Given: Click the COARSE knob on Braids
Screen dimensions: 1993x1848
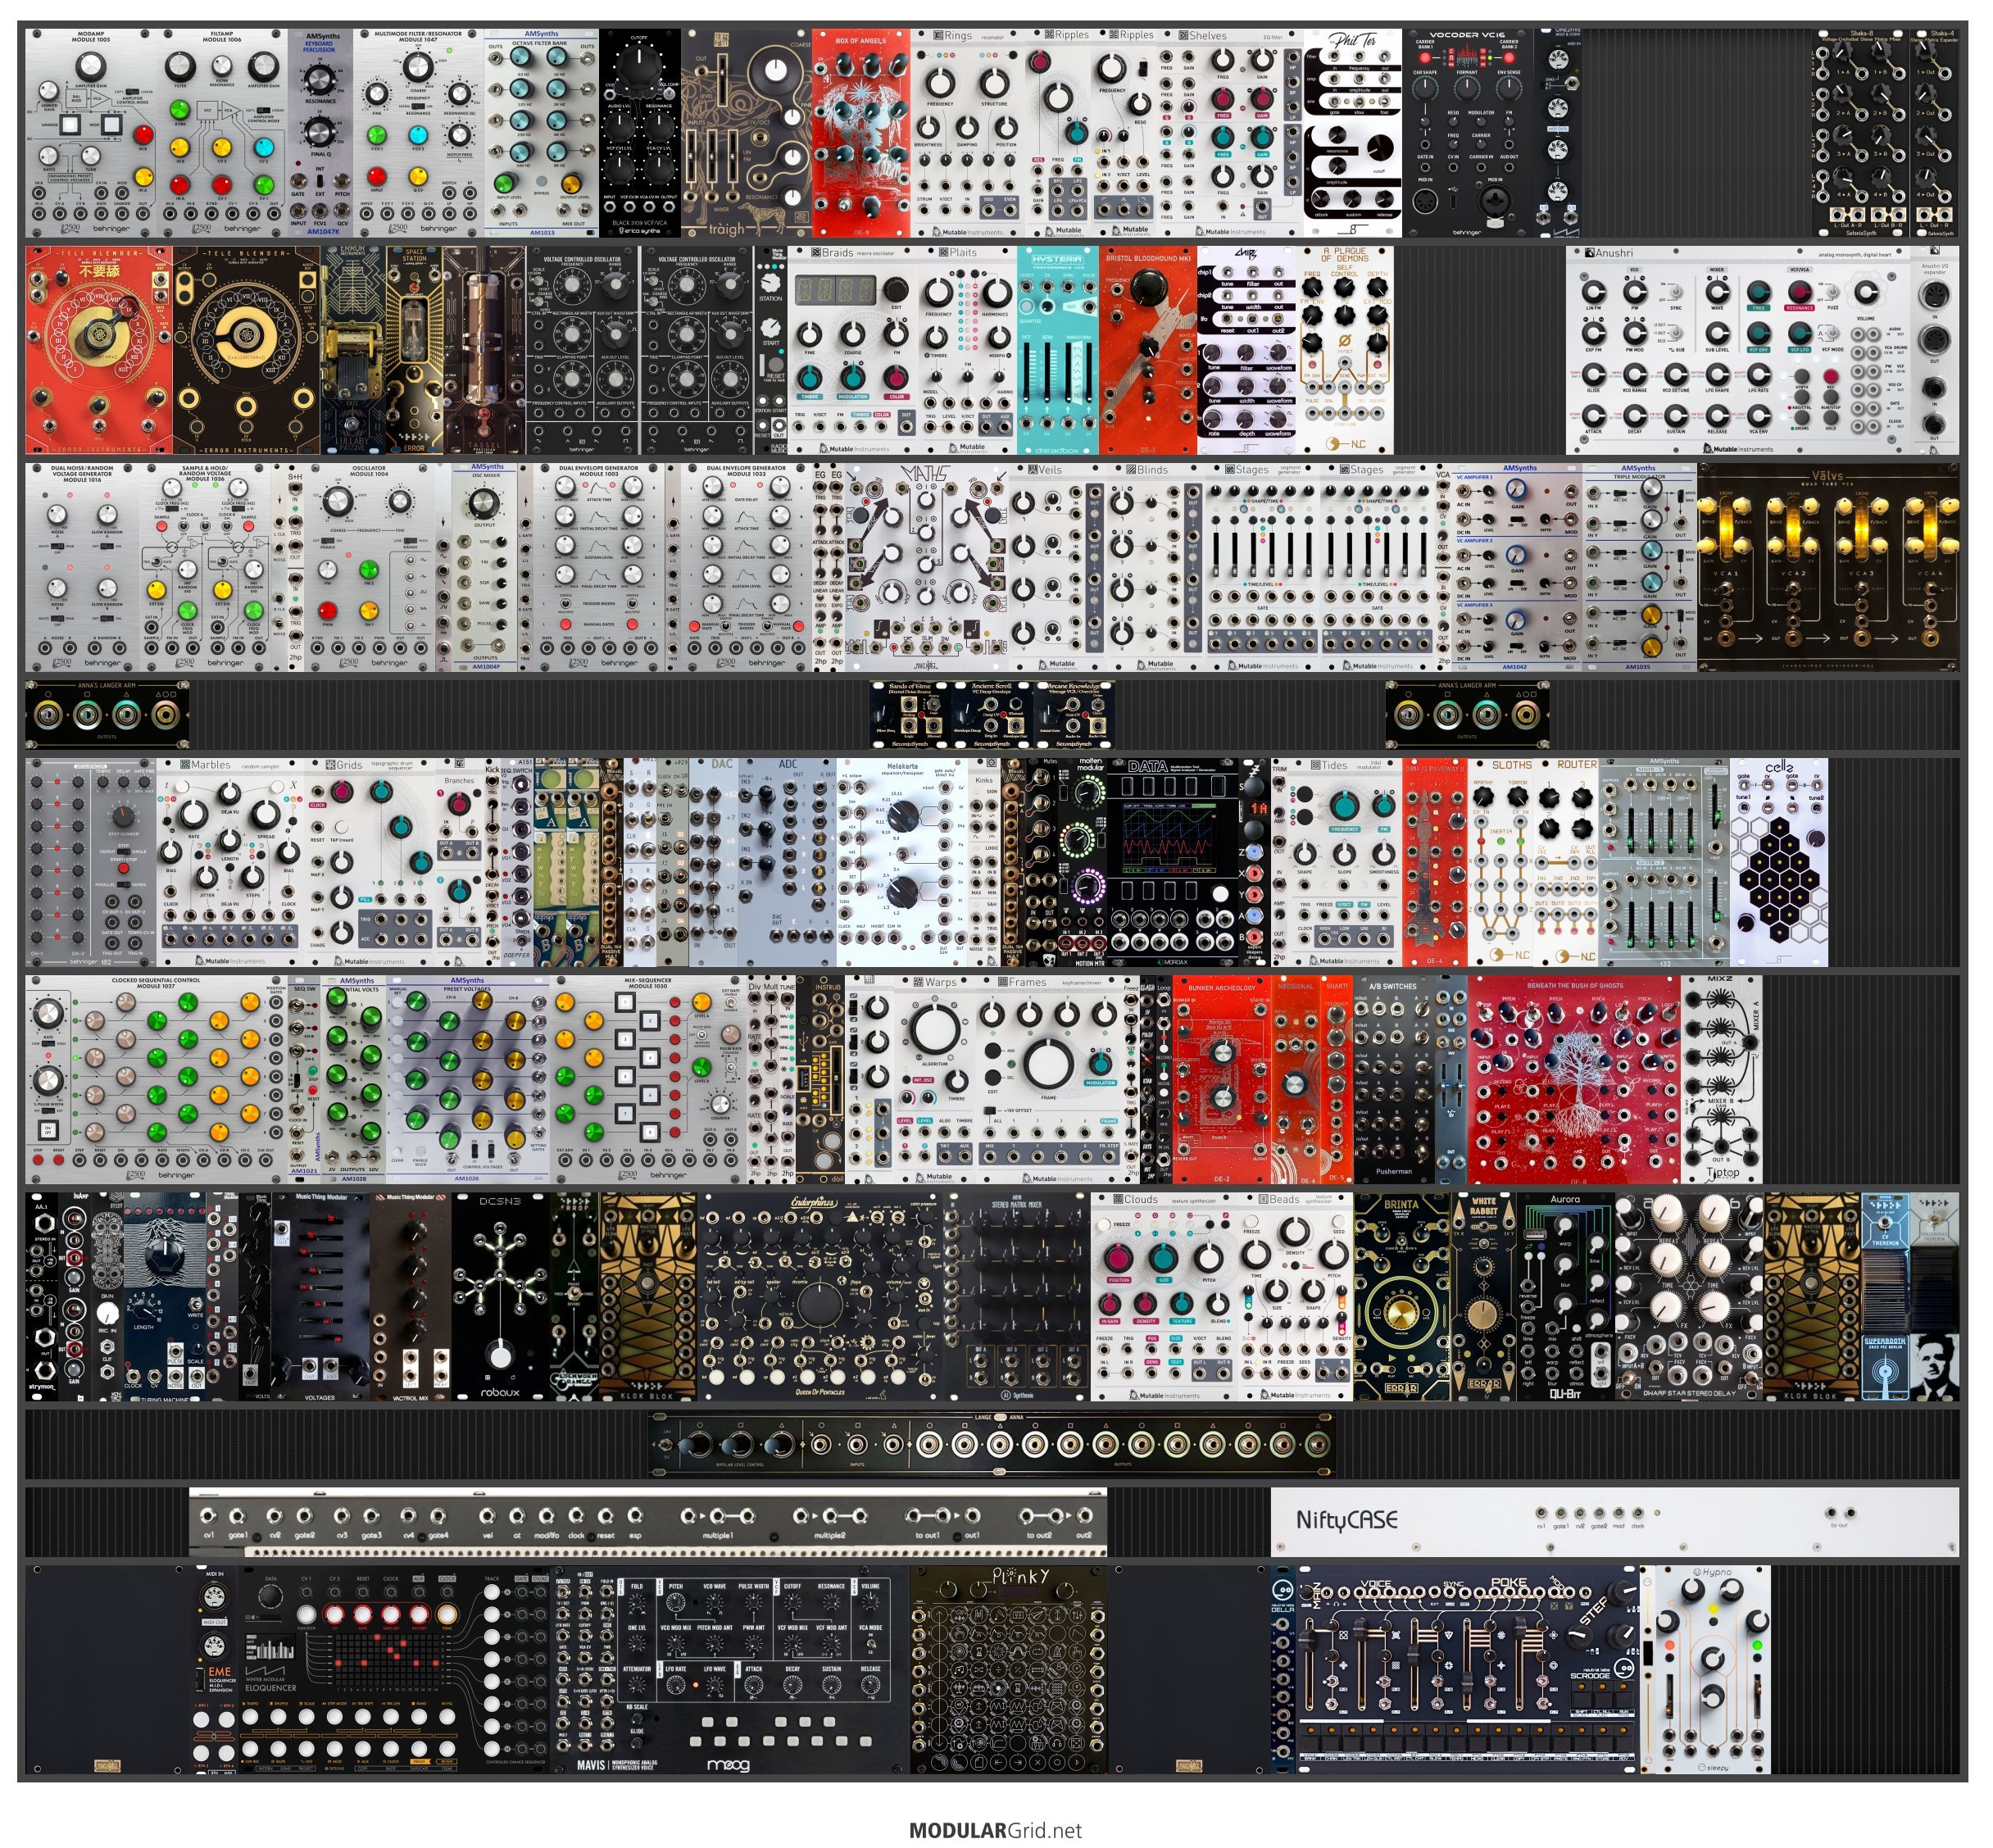Looking at the screenshot, I should [852, 335].
